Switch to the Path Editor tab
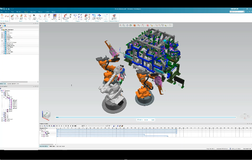 pyautogui.click(x=52, y=146)
